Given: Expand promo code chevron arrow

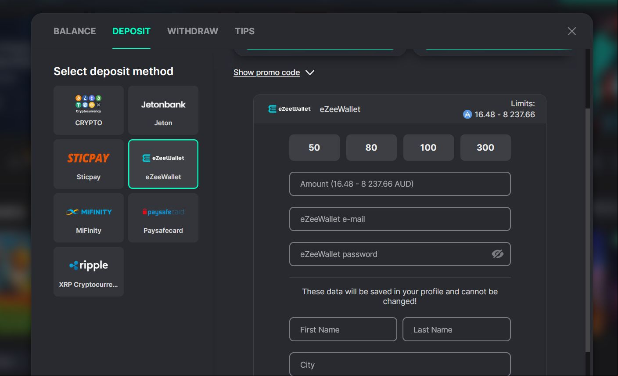Looking at the screenshot, I should pyautogui.click(x=310, y=72).
